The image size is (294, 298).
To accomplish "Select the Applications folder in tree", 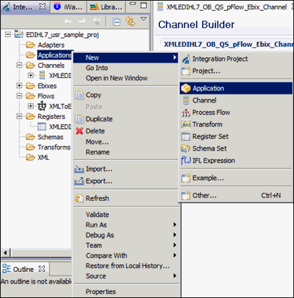I will pyautogui.click(x=55, y=55).
